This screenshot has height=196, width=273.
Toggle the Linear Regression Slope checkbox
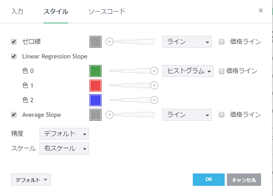pyautogui.click(x=14, y=56)
